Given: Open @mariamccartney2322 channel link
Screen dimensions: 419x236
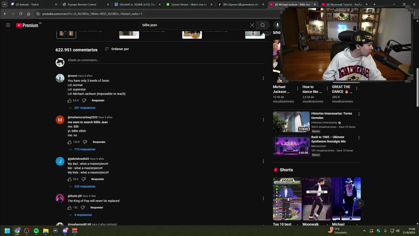Looking at the screenshot, I should pyautogui.click(x=82, y=117).
